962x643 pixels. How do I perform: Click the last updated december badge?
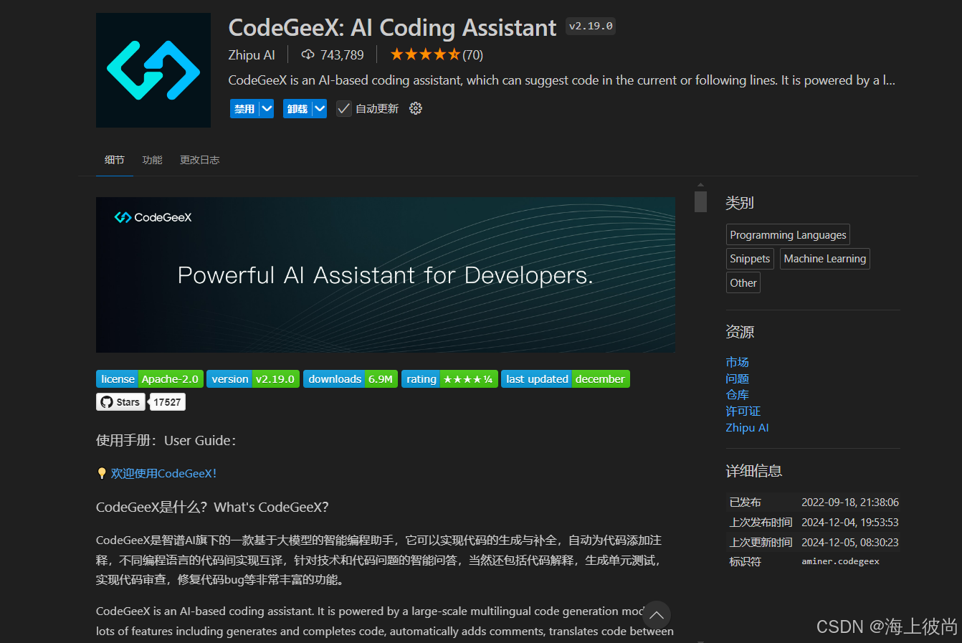click(x=566, y=379)
